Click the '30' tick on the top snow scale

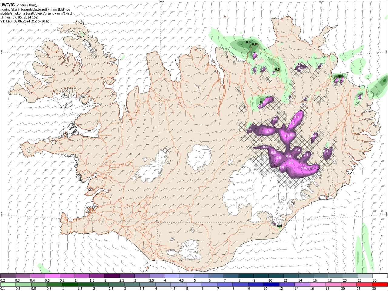pos(374,280)
